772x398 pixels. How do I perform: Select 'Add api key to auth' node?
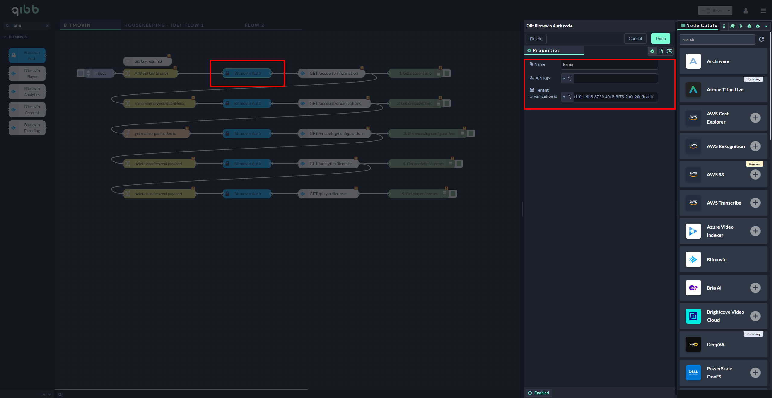coord(150,73)
